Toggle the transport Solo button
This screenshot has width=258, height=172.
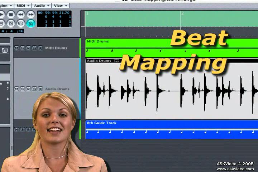(11, 23)
